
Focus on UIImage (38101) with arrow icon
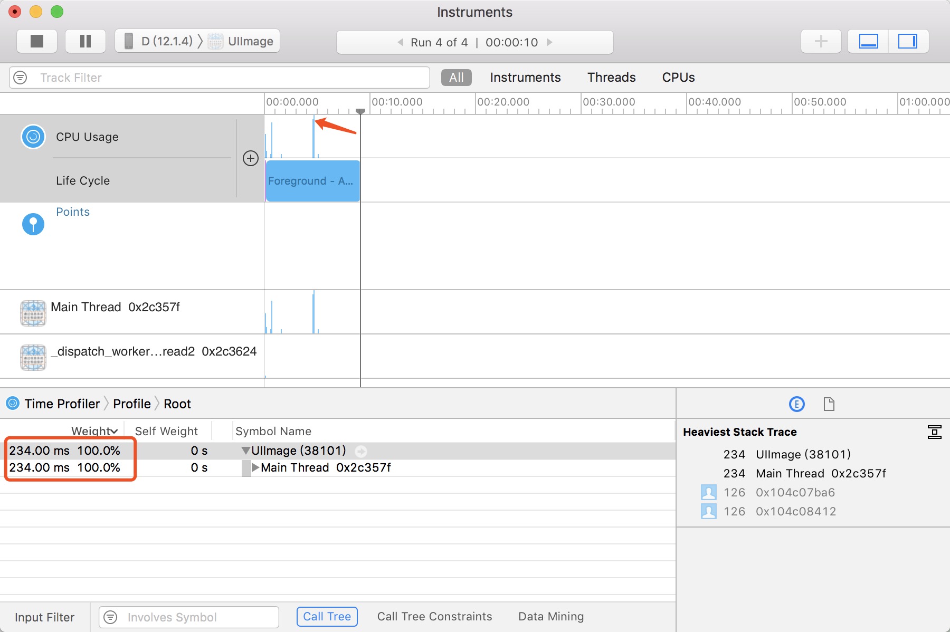361,451
